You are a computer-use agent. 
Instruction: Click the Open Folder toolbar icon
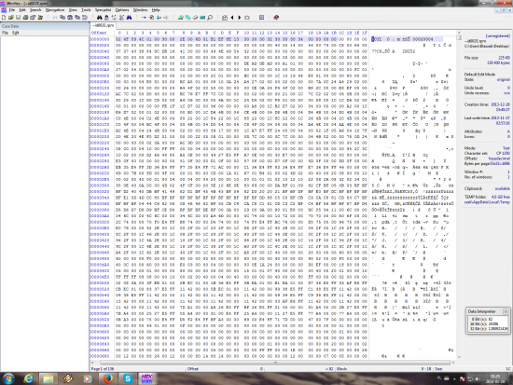(x=40, y=18)
